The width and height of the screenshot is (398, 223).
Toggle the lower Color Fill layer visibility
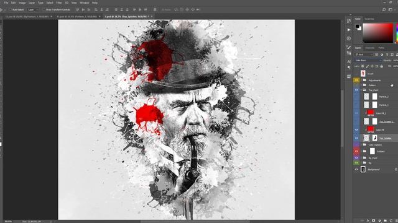pos(356,129)
